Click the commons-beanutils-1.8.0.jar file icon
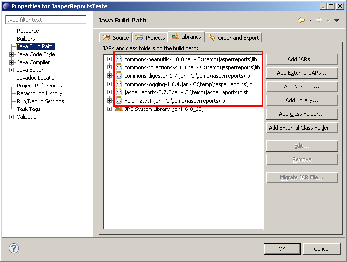This screenshot has width=347, height=262. (x=119, y=59)
